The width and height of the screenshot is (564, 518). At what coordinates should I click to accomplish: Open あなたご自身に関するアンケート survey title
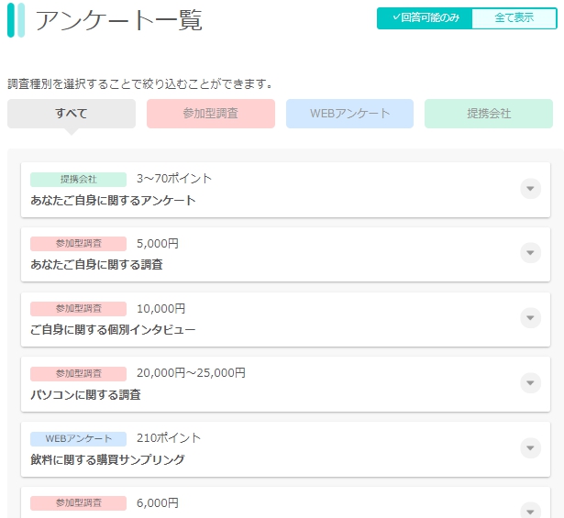(x=113, y=200)
